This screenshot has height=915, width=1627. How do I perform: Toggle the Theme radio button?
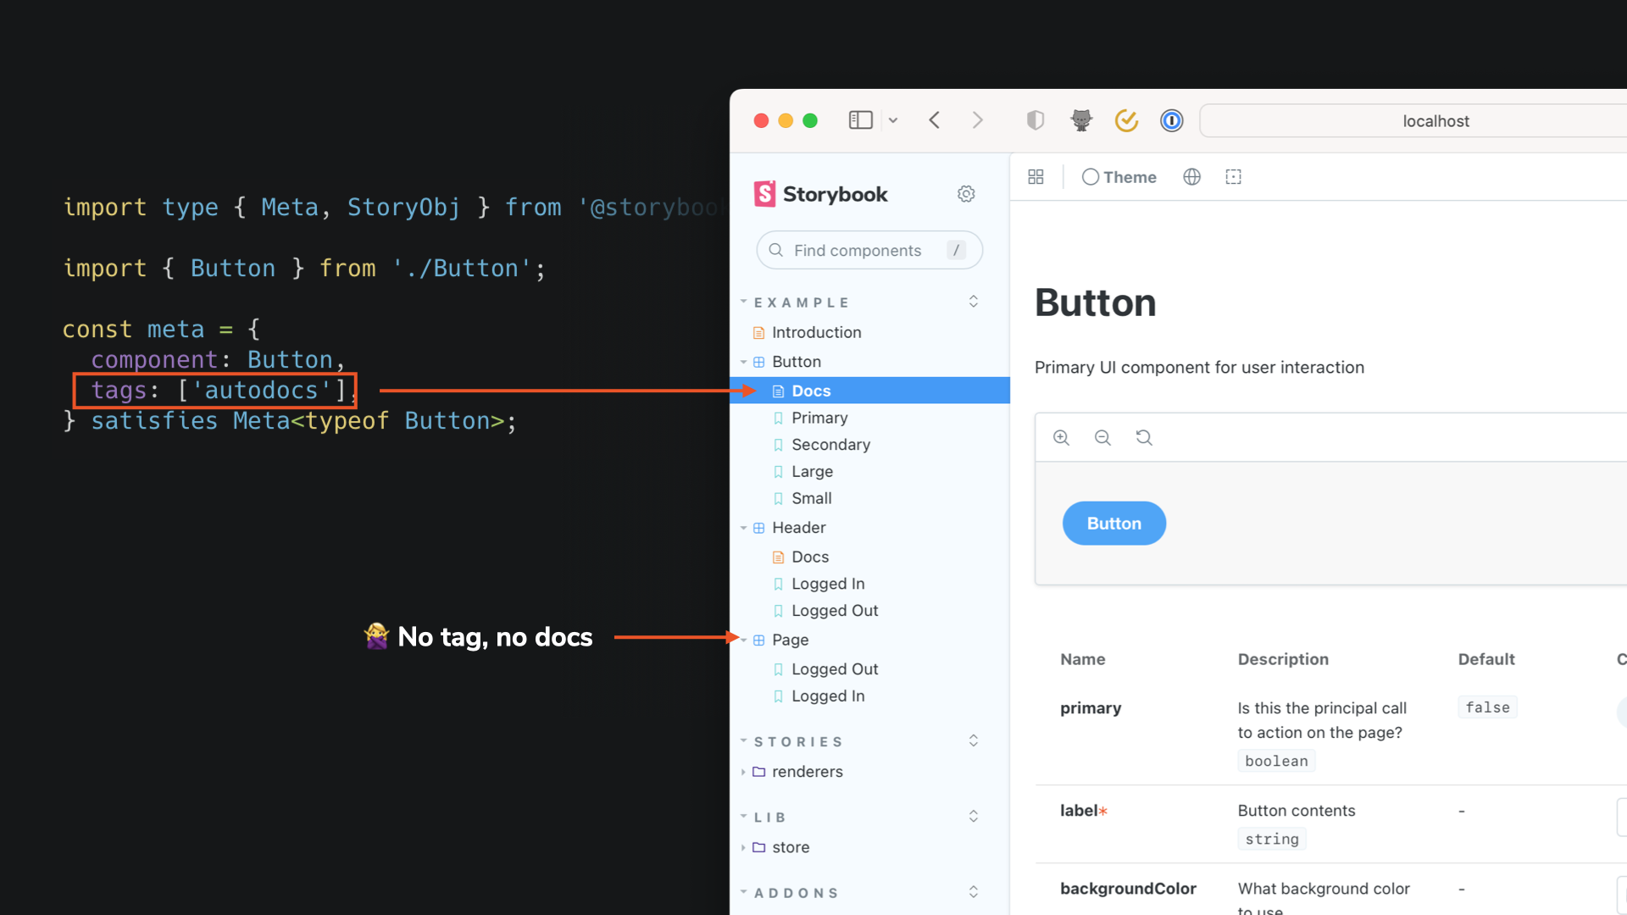[1088, 176]
